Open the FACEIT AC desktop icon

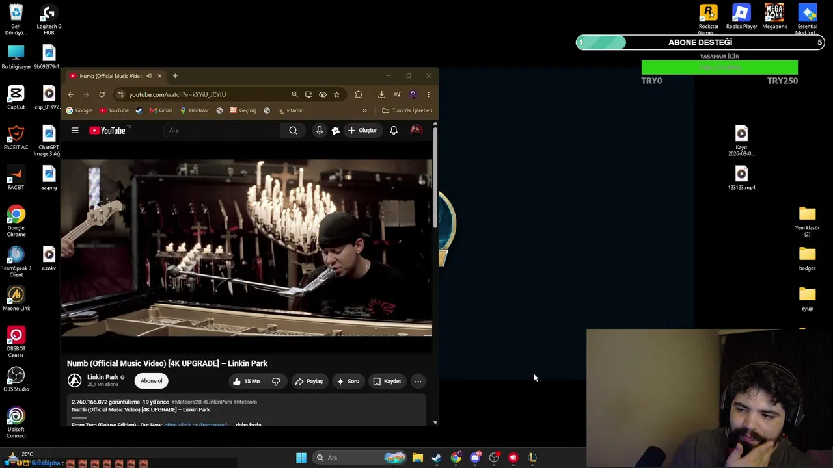pyautogui.click(x=16, y=138)
